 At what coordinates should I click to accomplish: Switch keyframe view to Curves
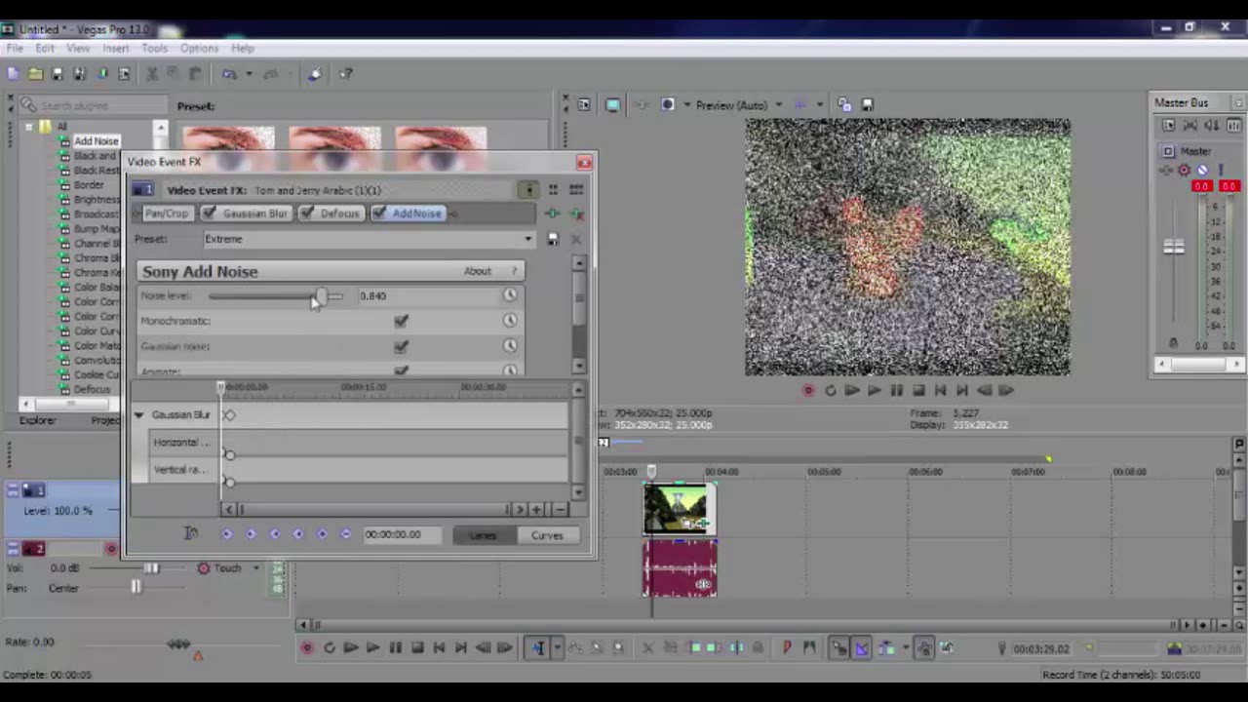click(547, 535)
